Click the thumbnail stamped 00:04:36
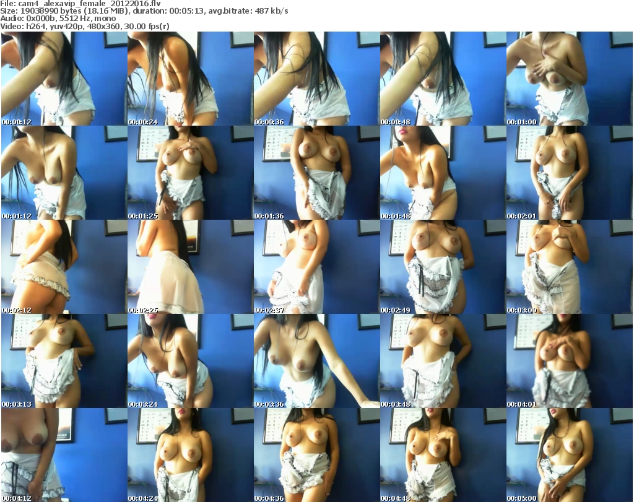 click(316, 455)
